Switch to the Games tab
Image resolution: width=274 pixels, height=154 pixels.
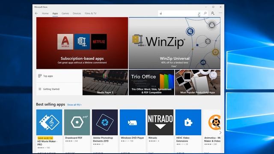click(65, 13)
